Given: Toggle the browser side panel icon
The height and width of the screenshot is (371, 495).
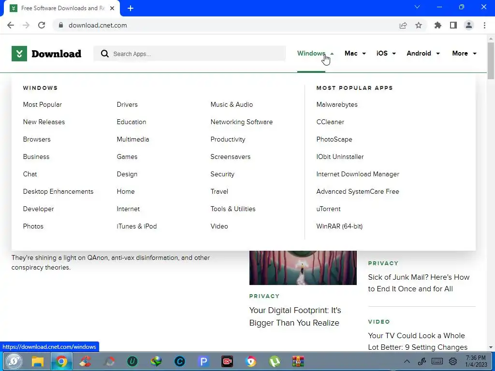Looking at the screenshot, I should [x=453, y=25].
